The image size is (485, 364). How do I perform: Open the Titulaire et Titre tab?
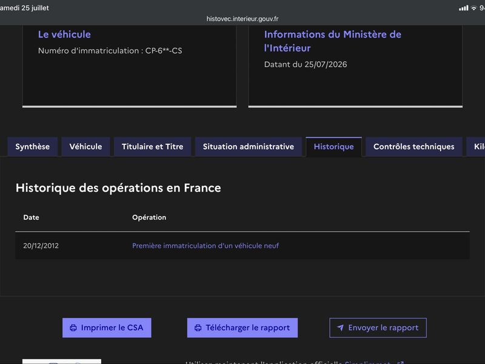click(153, 146)
